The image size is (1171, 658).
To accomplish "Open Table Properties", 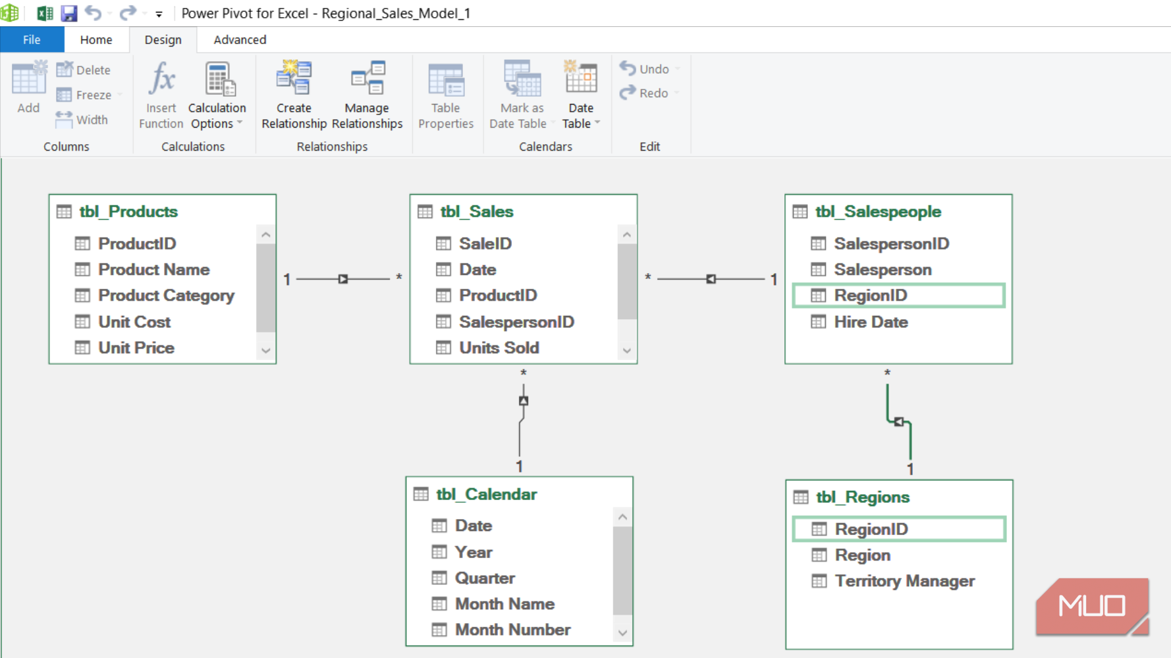I will tap(446, 95).
